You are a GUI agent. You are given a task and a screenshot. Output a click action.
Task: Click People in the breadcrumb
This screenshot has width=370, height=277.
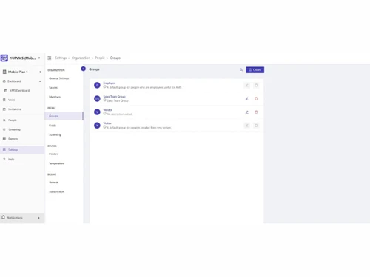click(100, 58)
